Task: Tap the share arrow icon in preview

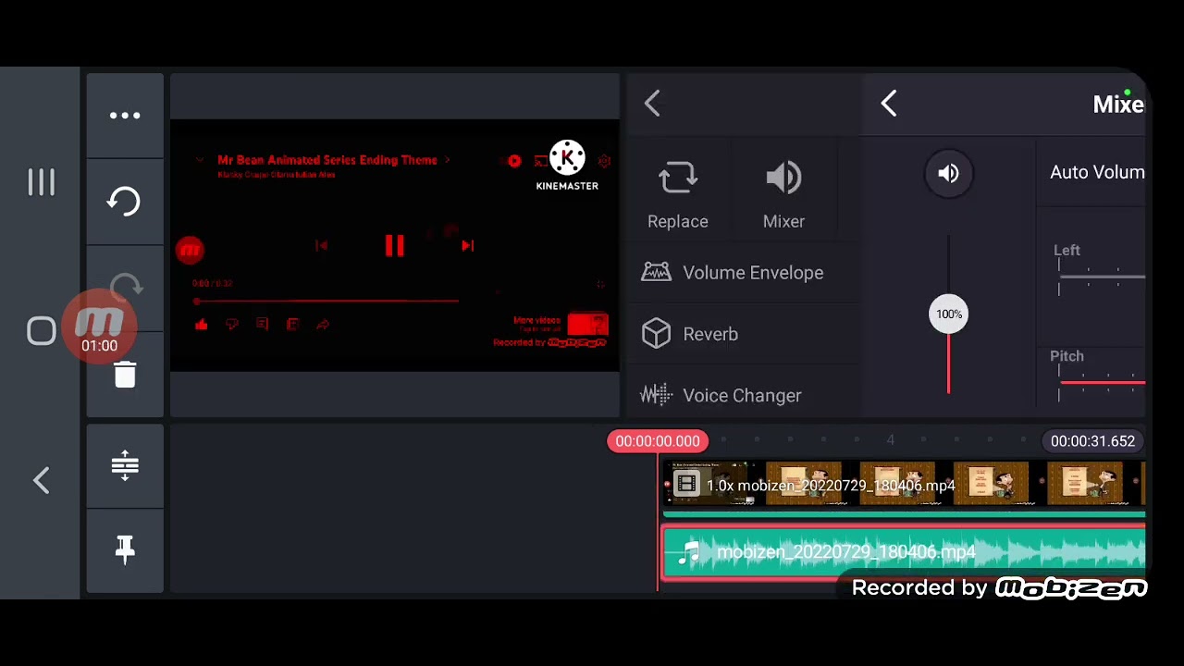Action: tap(323, 325)
